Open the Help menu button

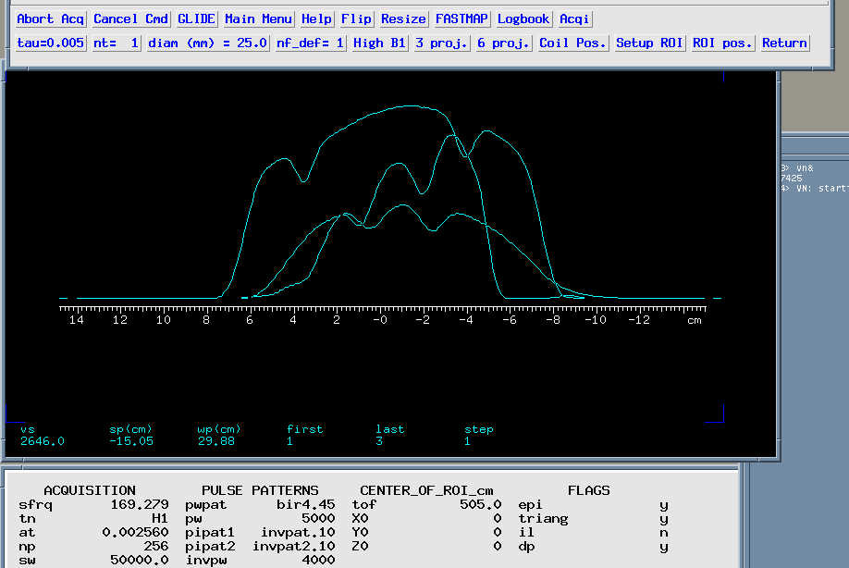click(x=316, y=19)
